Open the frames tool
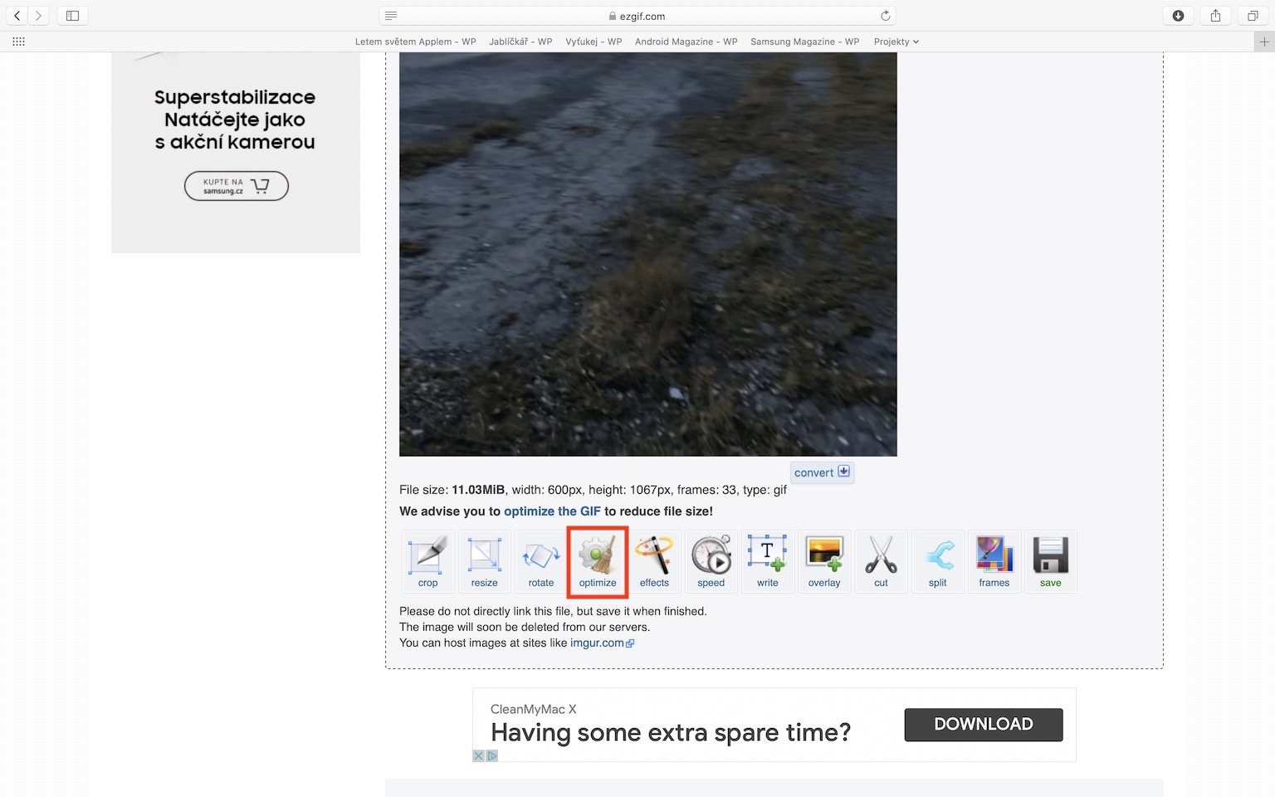Image resolution: width=1275 pixels, height=797 pixels. click(994, 561)
